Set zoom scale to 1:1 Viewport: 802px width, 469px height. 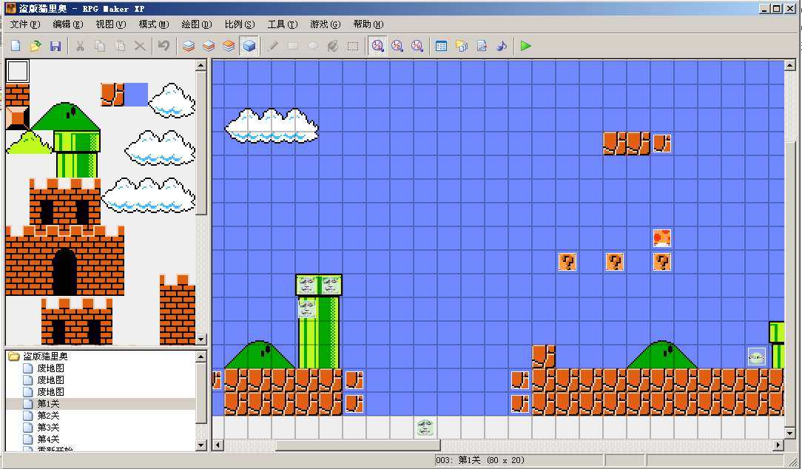coord(377,46)
